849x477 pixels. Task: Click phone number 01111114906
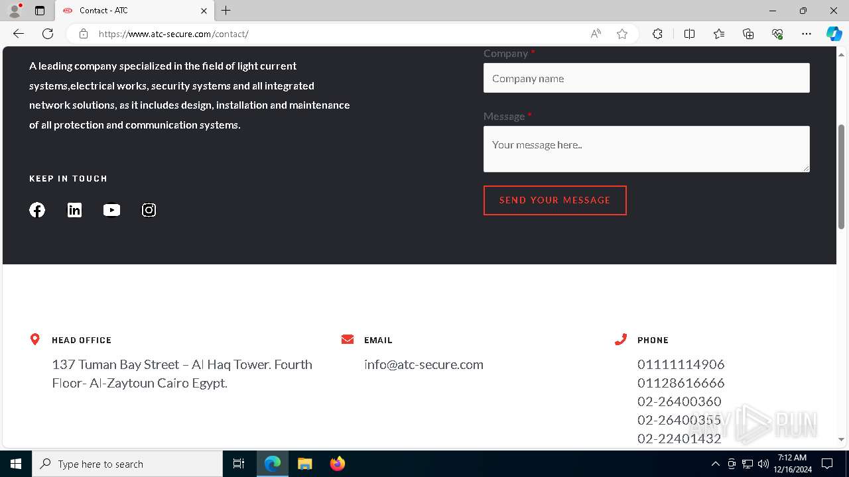[x=681, y=364]
